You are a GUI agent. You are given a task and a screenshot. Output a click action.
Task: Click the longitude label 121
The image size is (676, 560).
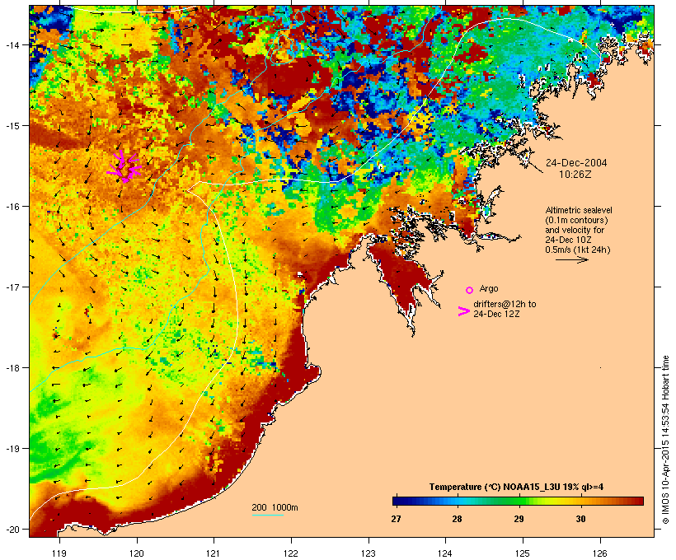pos(214,553)
